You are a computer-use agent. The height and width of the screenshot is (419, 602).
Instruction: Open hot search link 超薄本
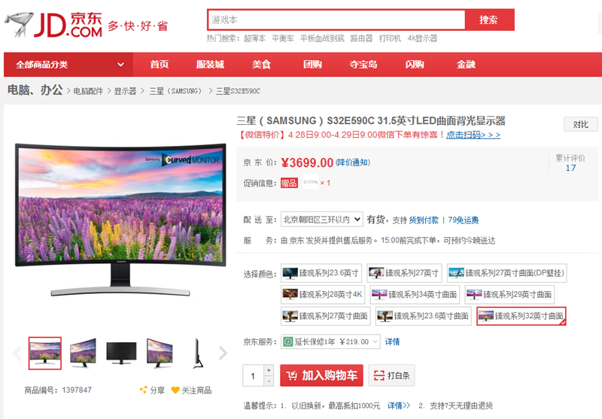[254, 38]
